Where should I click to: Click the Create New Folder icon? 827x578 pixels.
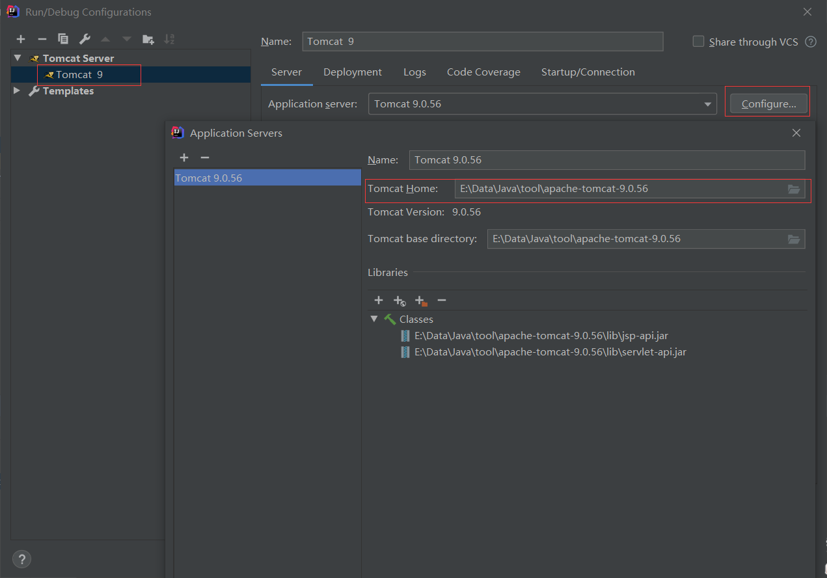coord(148,39)
